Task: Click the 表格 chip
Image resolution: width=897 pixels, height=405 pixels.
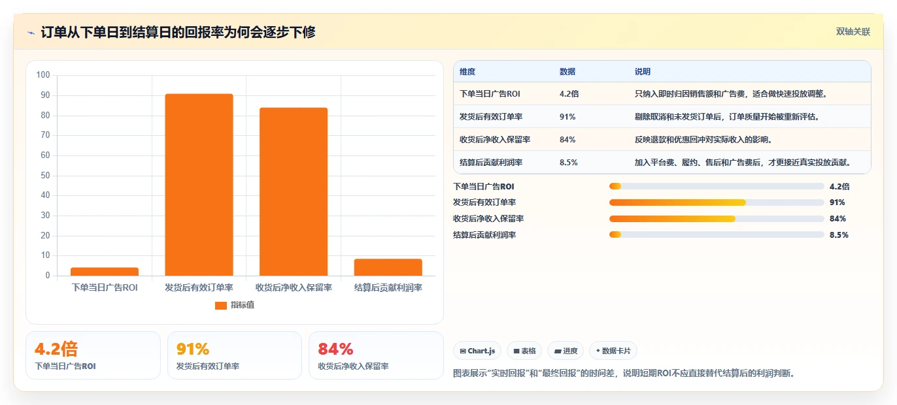Action: (x=524, y=351)
